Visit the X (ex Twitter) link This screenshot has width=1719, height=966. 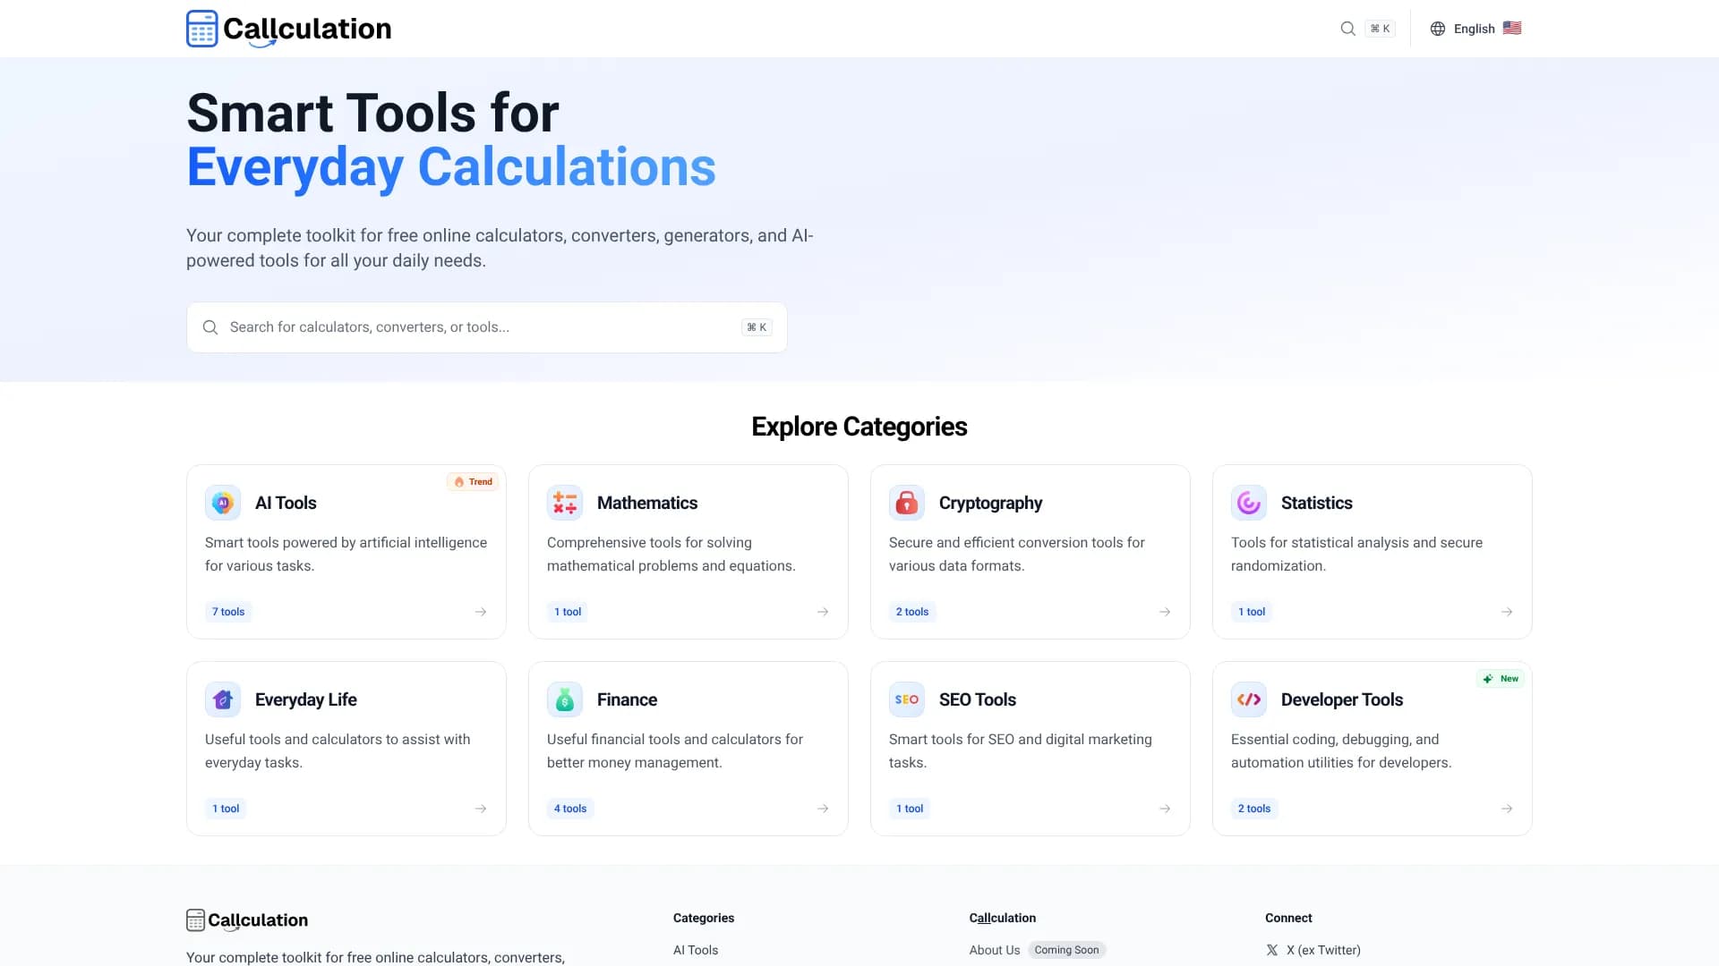pos(1322,950)
